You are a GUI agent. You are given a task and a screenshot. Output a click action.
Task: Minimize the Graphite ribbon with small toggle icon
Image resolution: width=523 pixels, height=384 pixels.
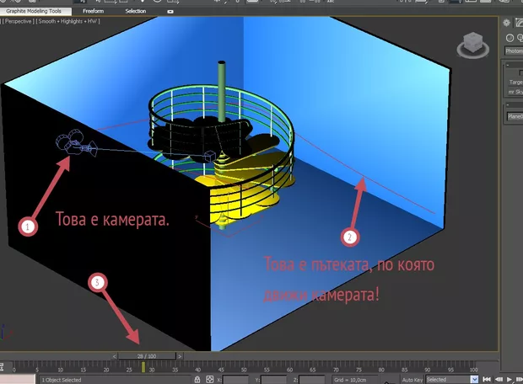(171, 12)
